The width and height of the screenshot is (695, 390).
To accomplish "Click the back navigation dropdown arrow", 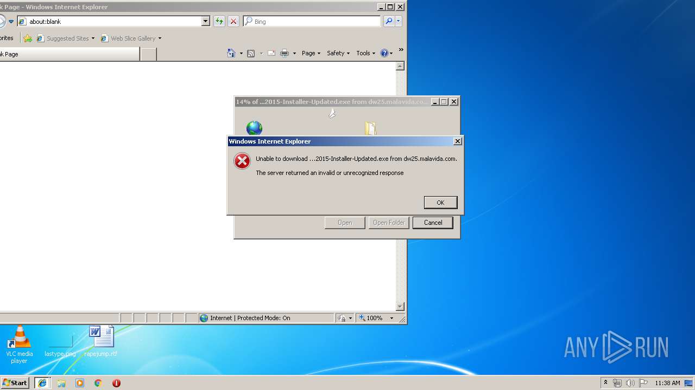I will (11, 22).
